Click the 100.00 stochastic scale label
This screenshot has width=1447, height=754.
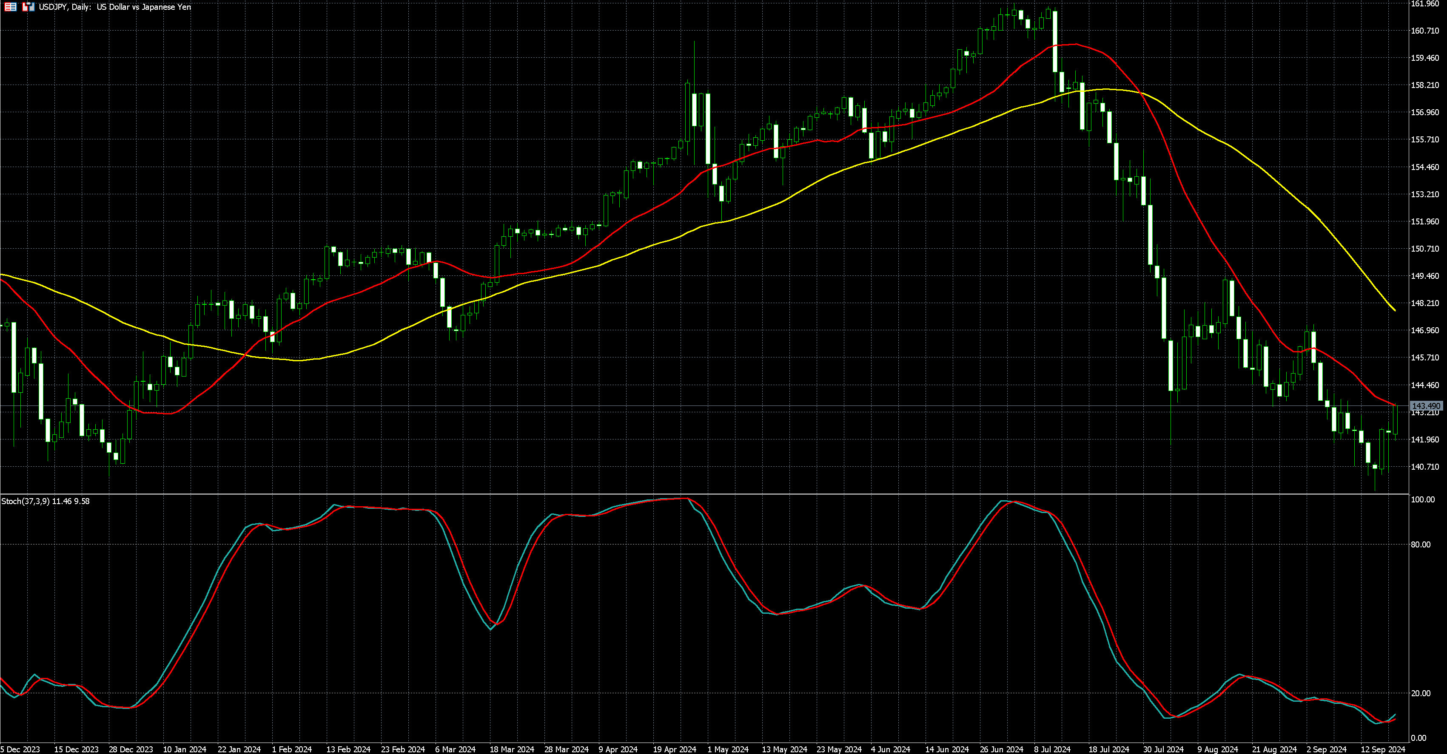[x=1422, y=500]
